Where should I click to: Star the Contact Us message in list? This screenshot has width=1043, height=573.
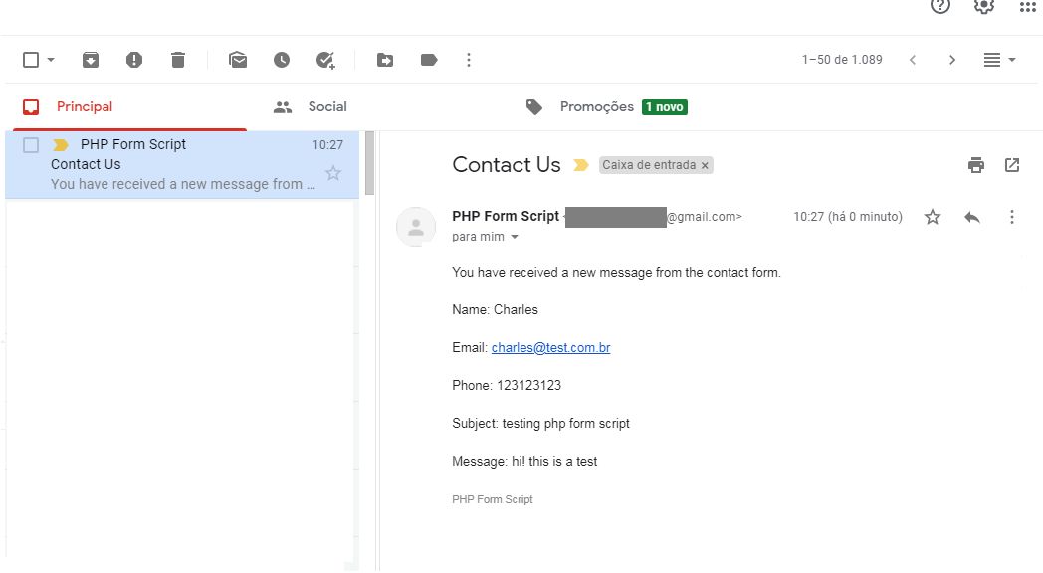coord(333,173)
